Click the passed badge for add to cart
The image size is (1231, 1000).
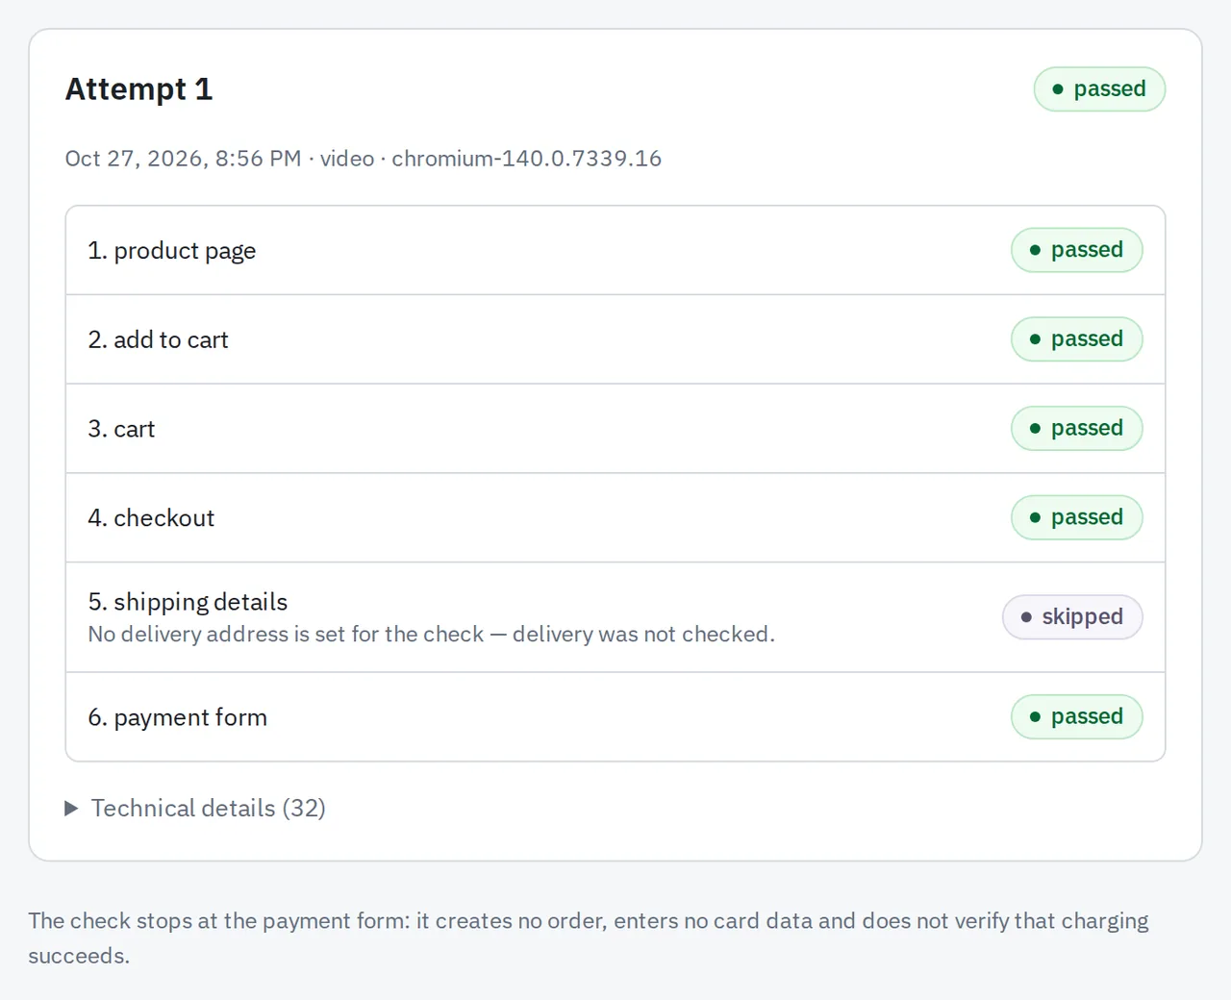(1076, 339)
